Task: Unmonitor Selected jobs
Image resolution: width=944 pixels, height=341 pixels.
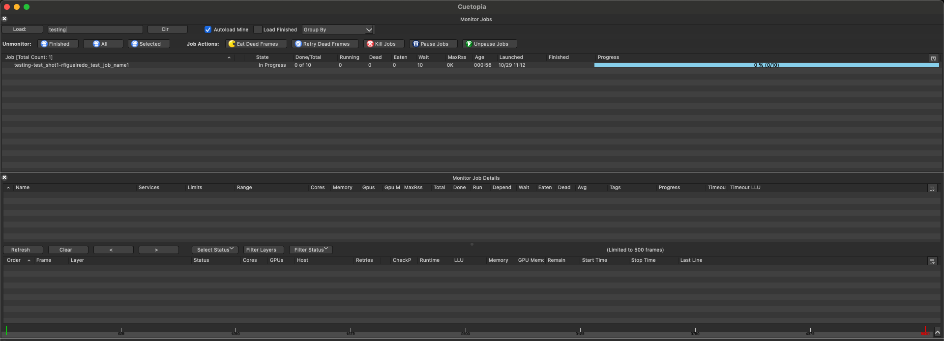Action: [x=149, y=44]
